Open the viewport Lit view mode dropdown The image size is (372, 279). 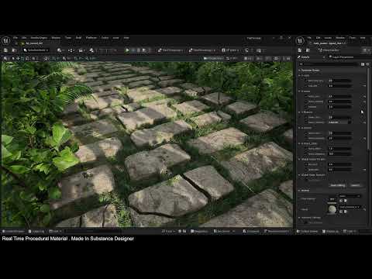point(232,59)
